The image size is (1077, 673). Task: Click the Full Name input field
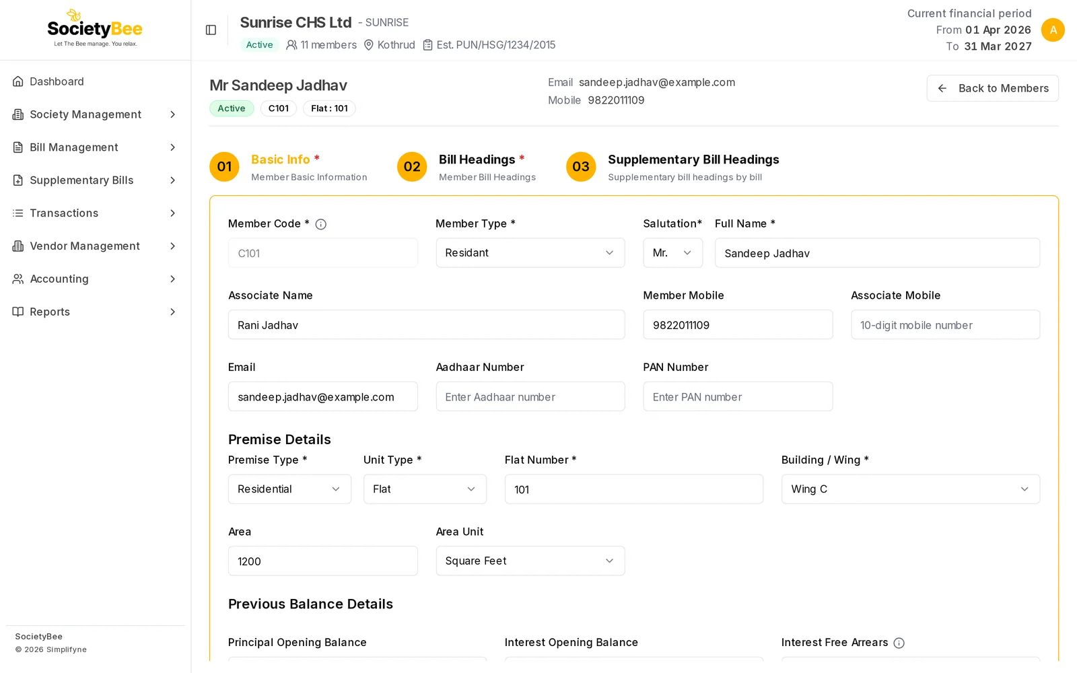click(877, 253)
